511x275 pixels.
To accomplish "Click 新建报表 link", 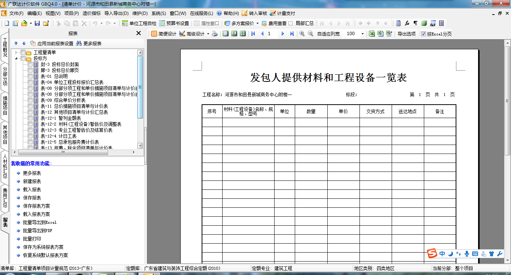I will coord(32,181).
